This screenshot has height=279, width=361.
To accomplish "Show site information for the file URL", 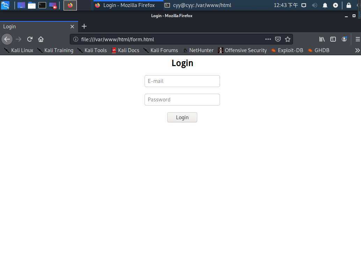I will 76,39.
